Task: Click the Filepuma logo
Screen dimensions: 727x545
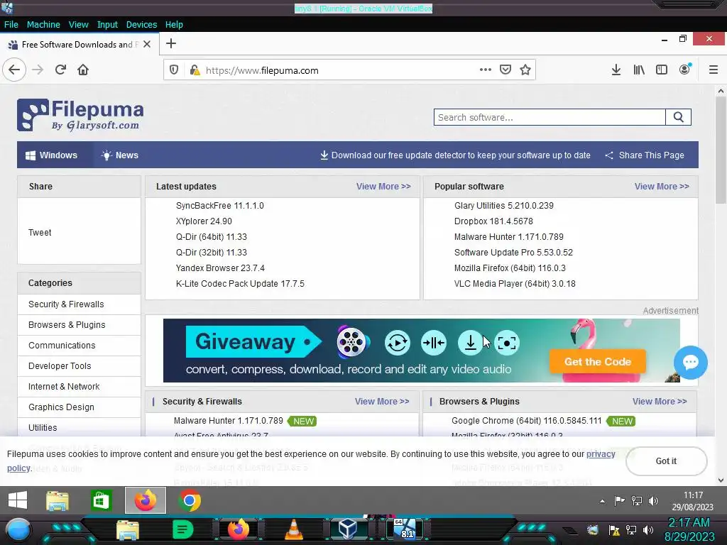Action: point(80,115)
